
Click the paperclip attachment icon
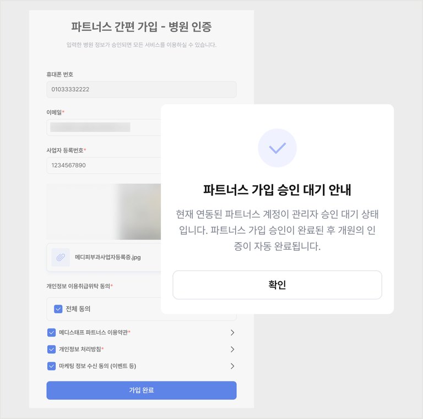(x=61, y=257)
